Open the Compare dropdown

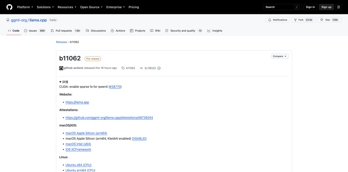[280, 56]
